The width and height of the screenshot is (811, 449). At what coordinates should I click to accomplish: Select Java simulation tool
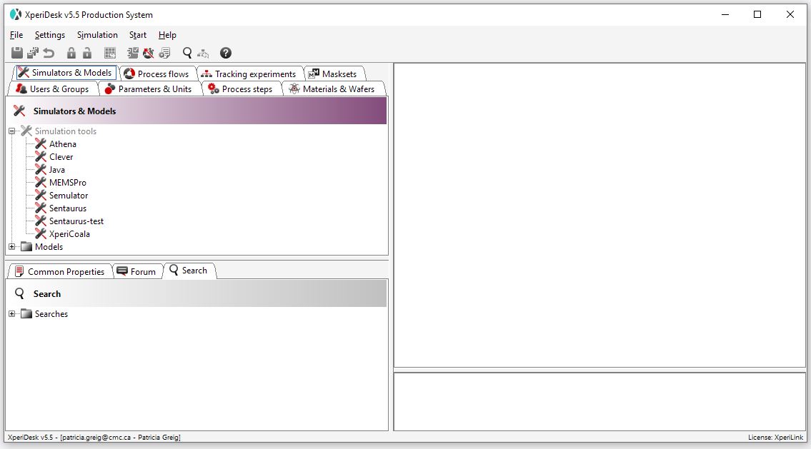coord(57,170)
